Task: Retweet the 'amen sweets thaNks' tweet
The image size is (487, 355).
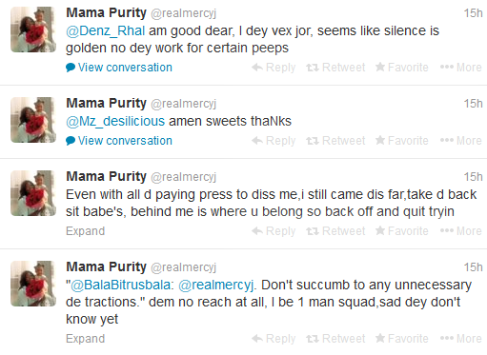Action: (335, 141)
